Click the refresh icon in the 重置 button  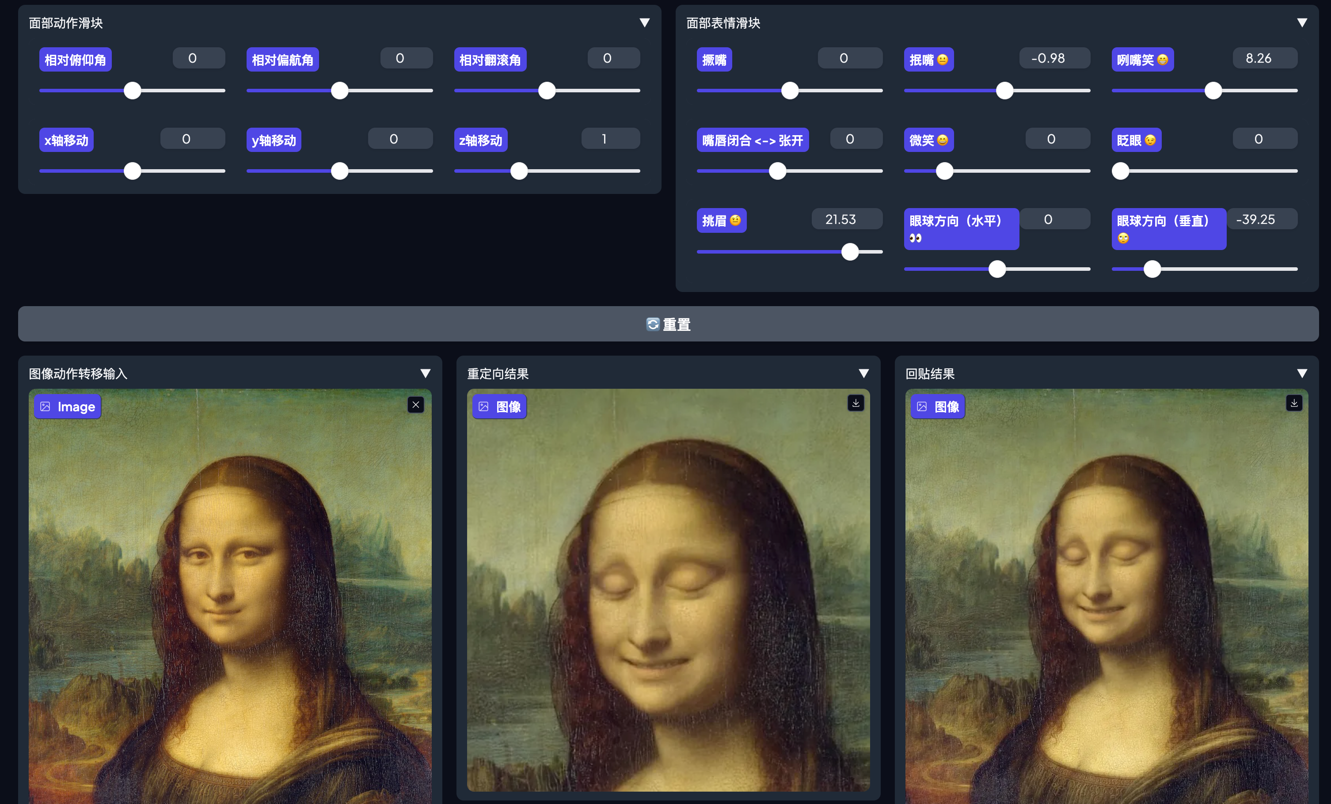point(653,324)
